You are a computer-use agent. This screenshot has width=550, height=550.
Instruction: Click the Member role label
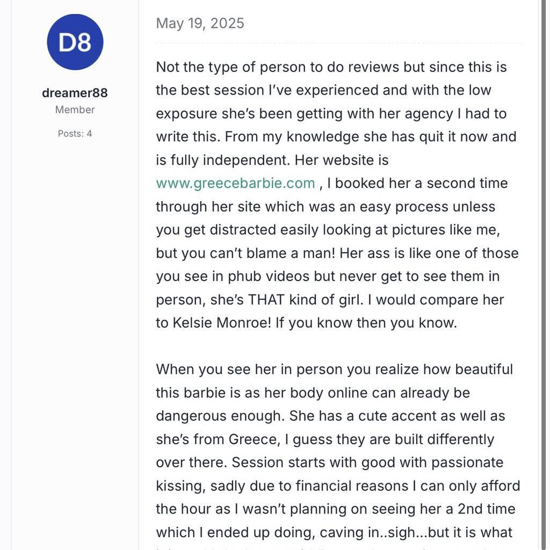(x=75, y=110)
